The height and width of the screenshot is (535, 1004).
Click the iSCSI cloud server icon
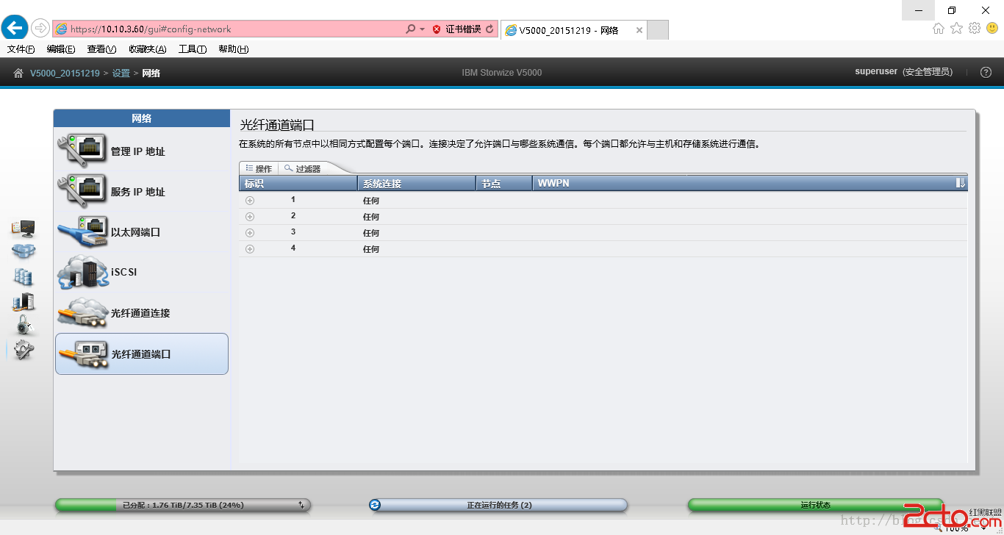(82, 272)
